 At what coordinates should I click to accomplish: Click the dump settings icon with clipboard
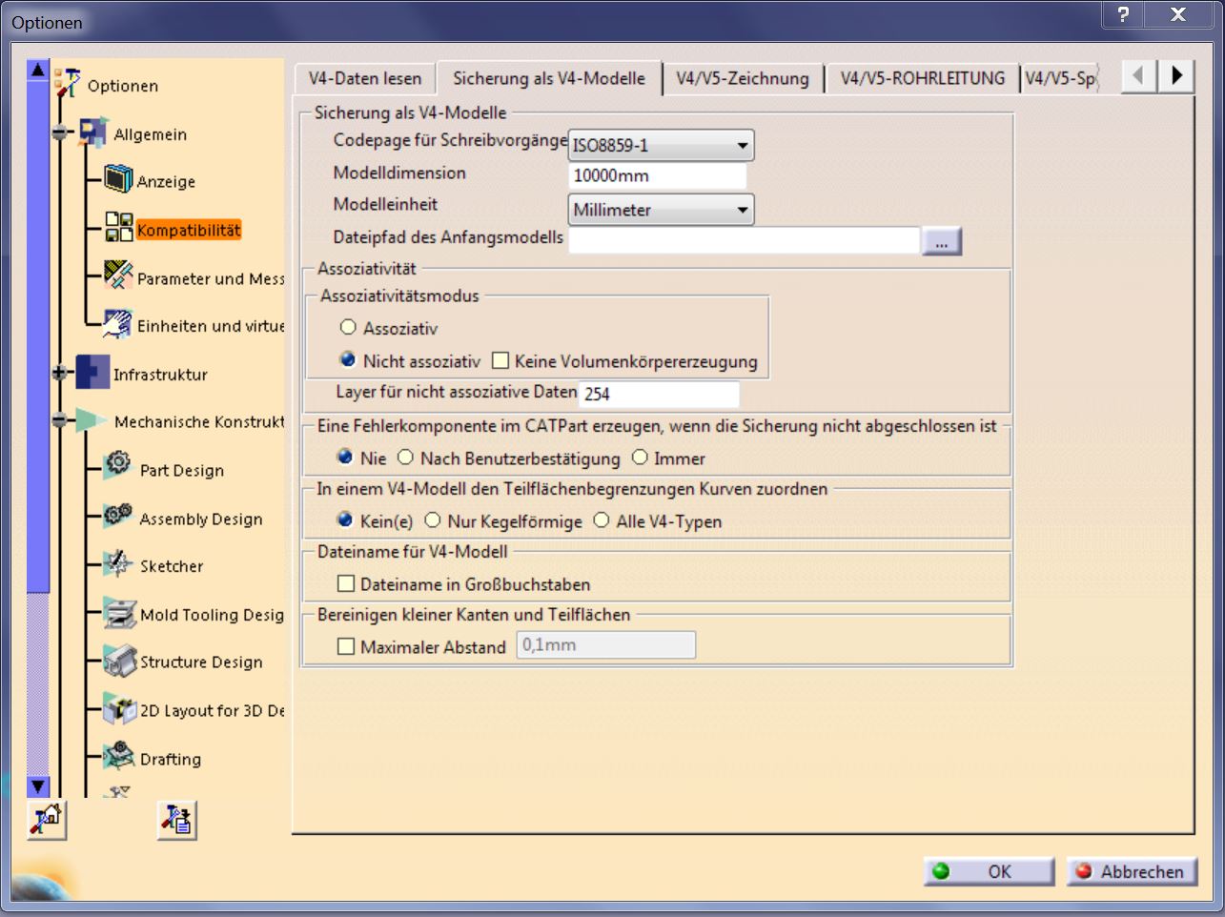(176, 820)
